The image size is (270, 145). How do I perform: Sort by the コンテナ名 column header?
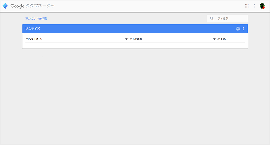[x=32, y=39]
